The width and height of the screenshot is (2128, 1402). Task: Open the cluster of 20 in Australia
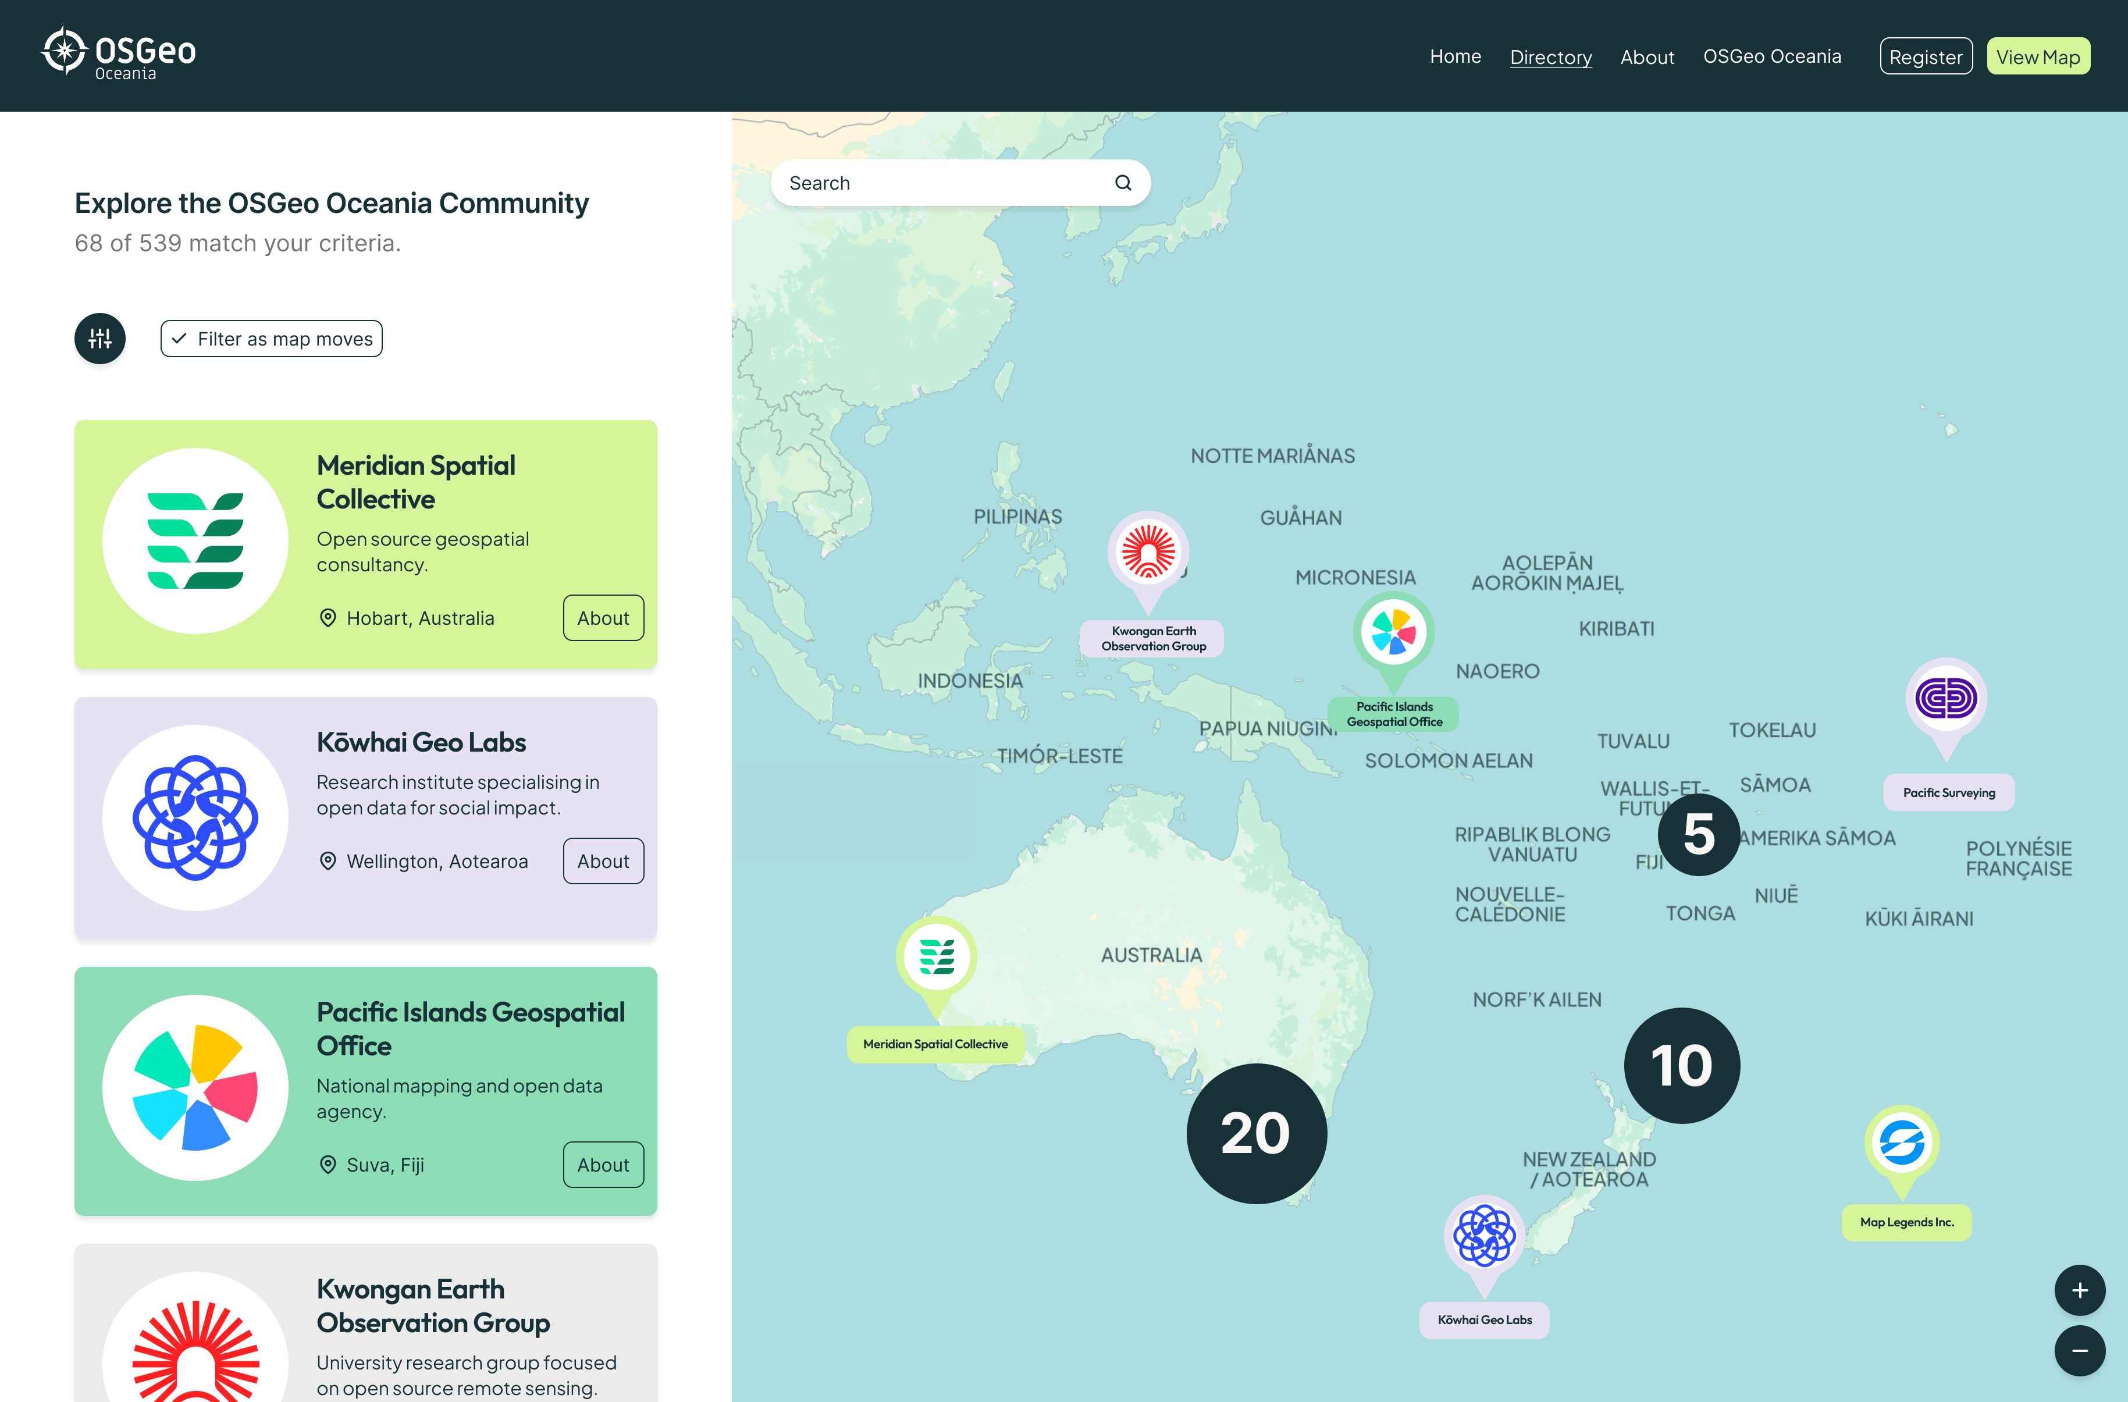(1256, 1133)
